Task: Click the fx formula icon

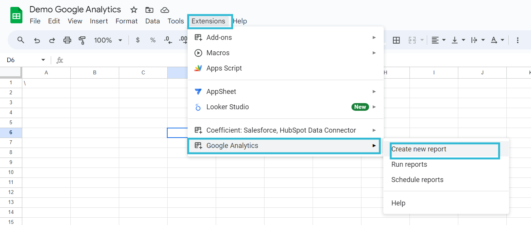Action: (60, 60)
